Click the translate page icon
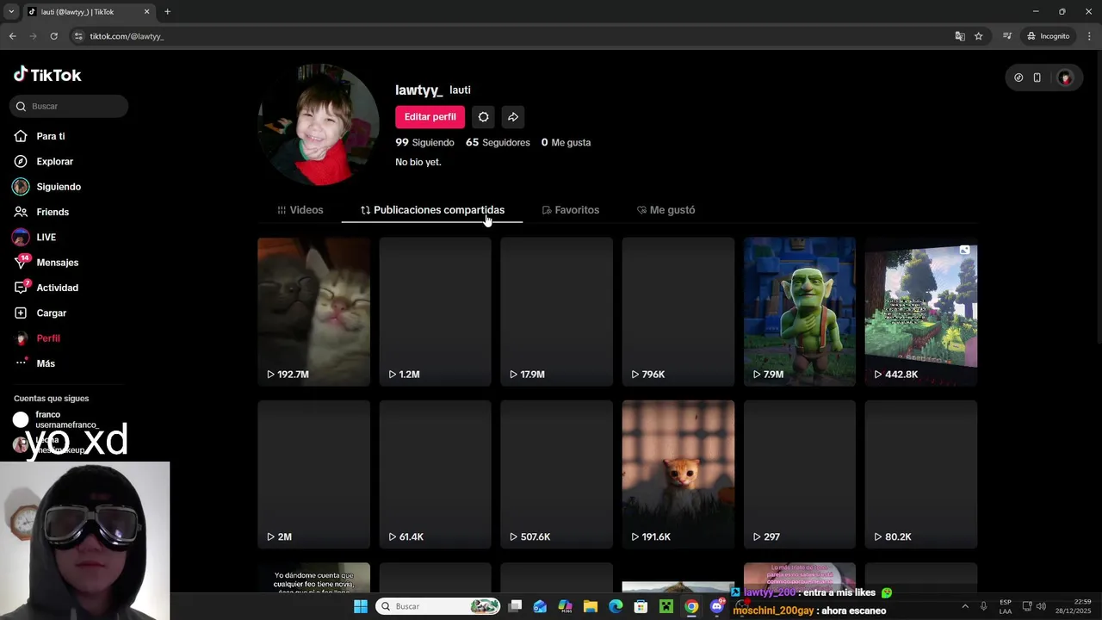1102x620 pixels. pos(960,36)
